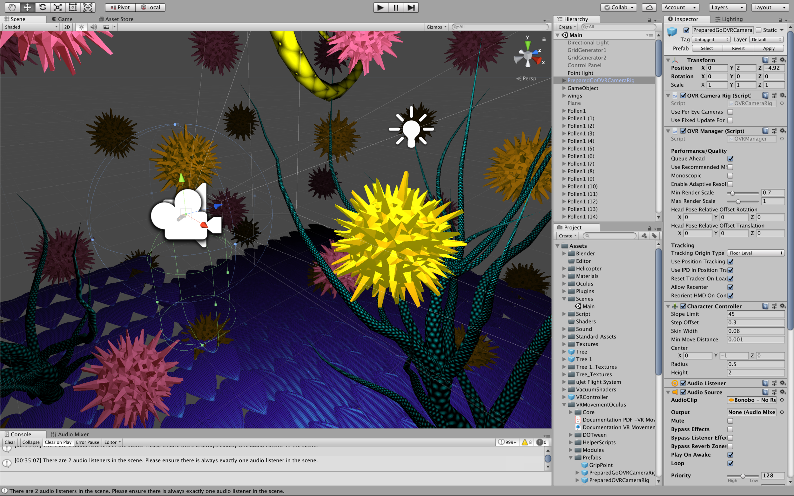Adjust the Min Render Scale slider

pyautogui.click(x=732, y=193)
